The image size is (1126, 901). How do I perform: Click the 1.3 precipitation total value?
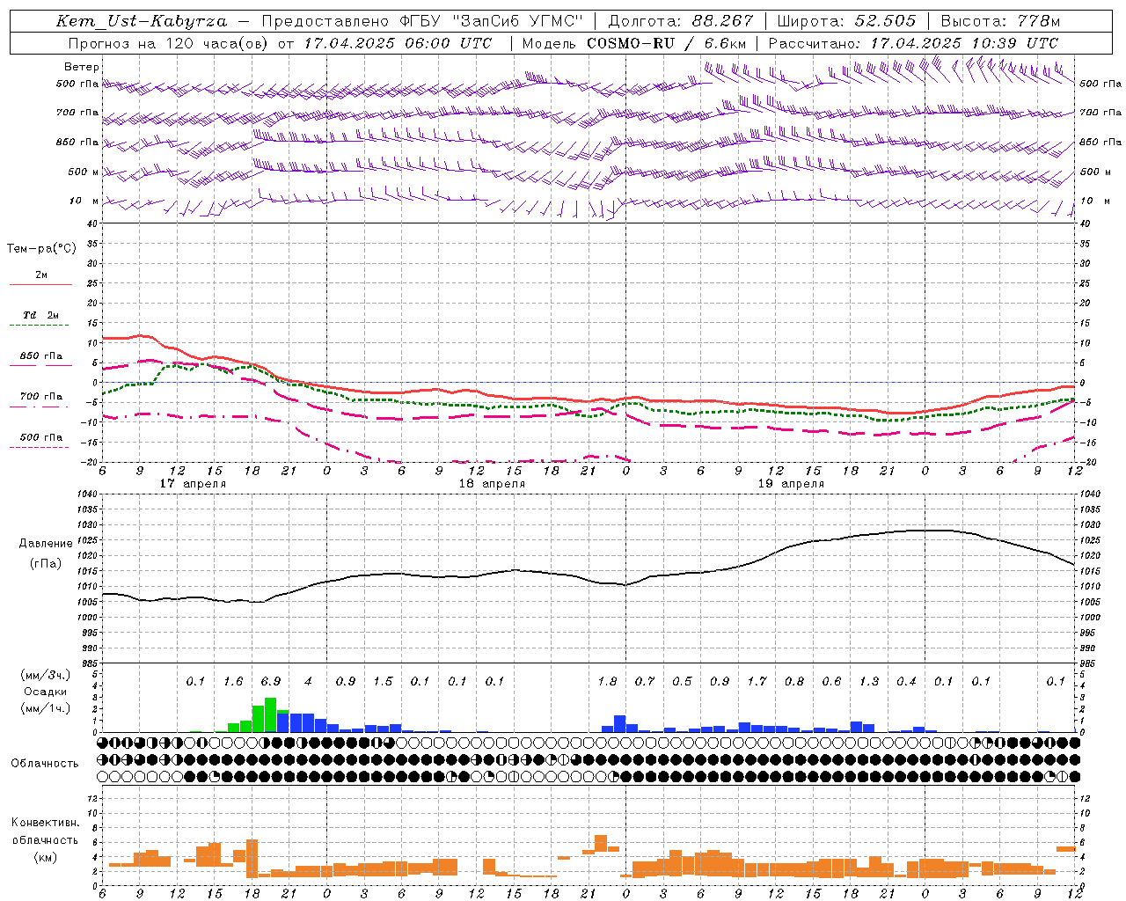pyautogui.click(x=869, y=681)
